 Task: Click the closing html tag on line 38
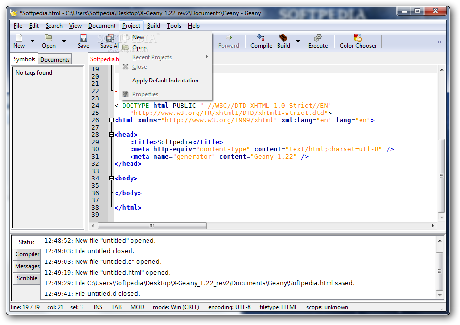128,208
